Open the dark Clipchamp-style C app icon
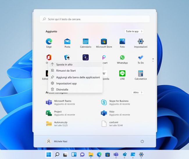This screenshot has height=159, width=189. click(x=85, y=57)
